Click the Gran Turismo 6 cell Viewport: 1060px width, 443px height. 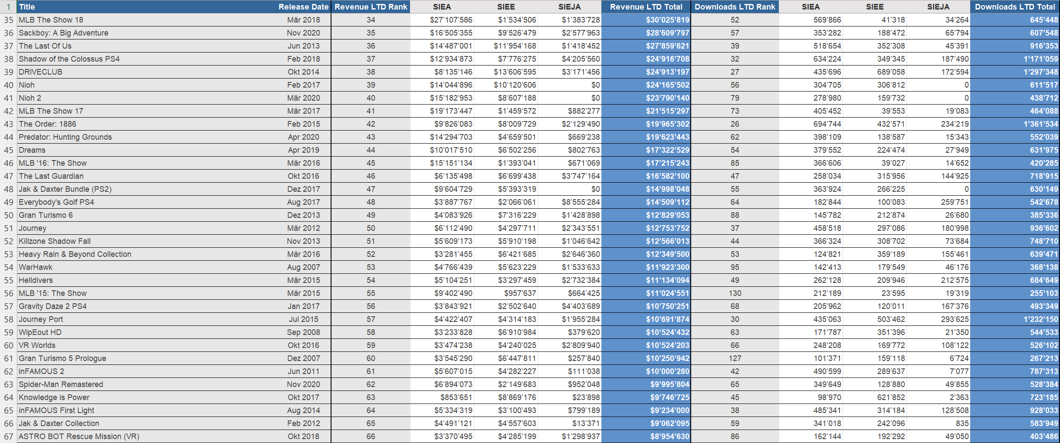tap(147, 215)
